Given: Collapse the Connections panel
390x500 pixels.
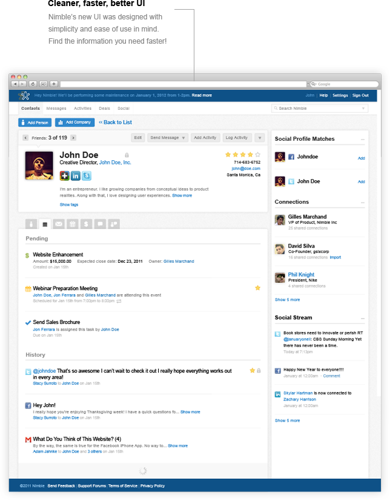Looking at the screenshot, I should (363, 203).
